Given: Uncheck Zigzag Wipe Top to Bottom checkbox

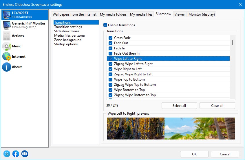Looking at the screenshot, I should [x=110, y=85].
